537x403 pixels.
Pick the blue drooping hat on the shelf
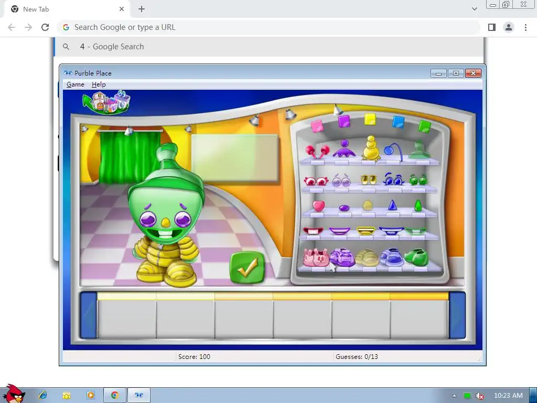[x=393, y=152]
